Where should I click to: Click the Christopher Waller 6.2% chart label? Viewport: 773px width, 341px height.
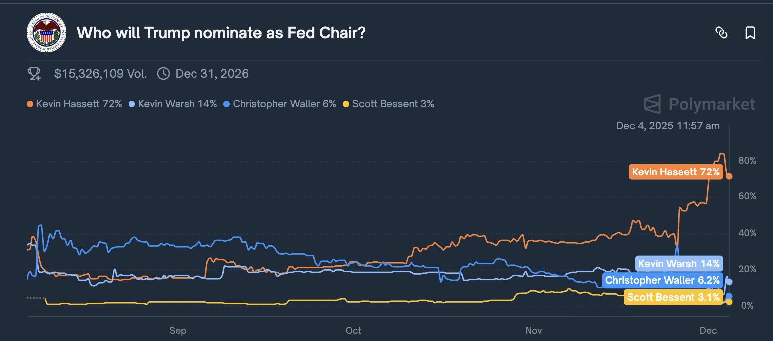[662, 280]
